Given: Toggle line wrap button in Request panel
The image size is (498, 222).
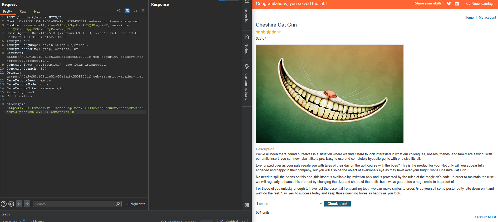Looking at the screenshot, I should (127, 11).
